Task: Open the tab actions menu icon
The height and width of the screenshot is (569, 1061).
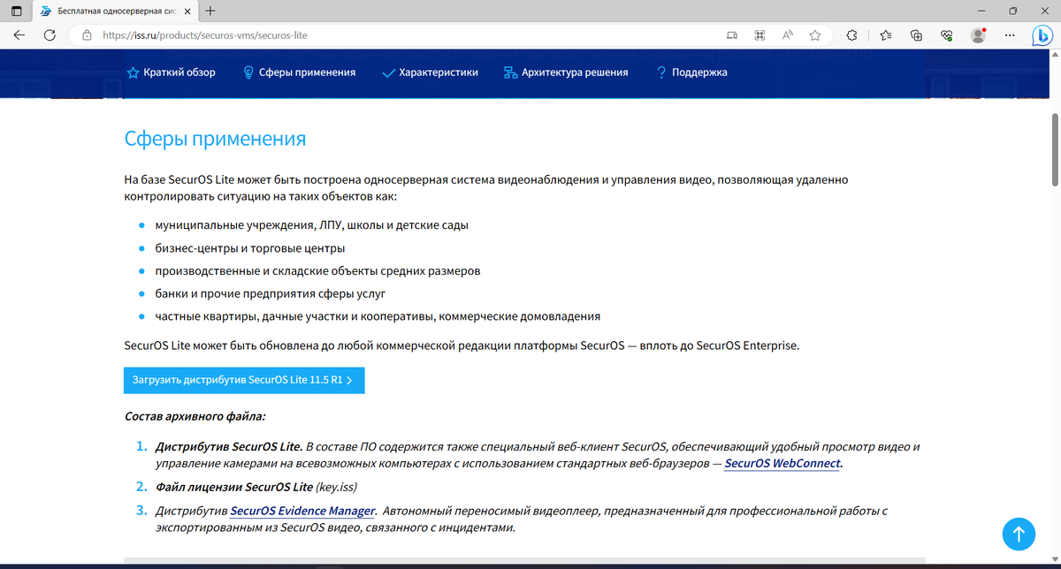Action: point(17,11)
